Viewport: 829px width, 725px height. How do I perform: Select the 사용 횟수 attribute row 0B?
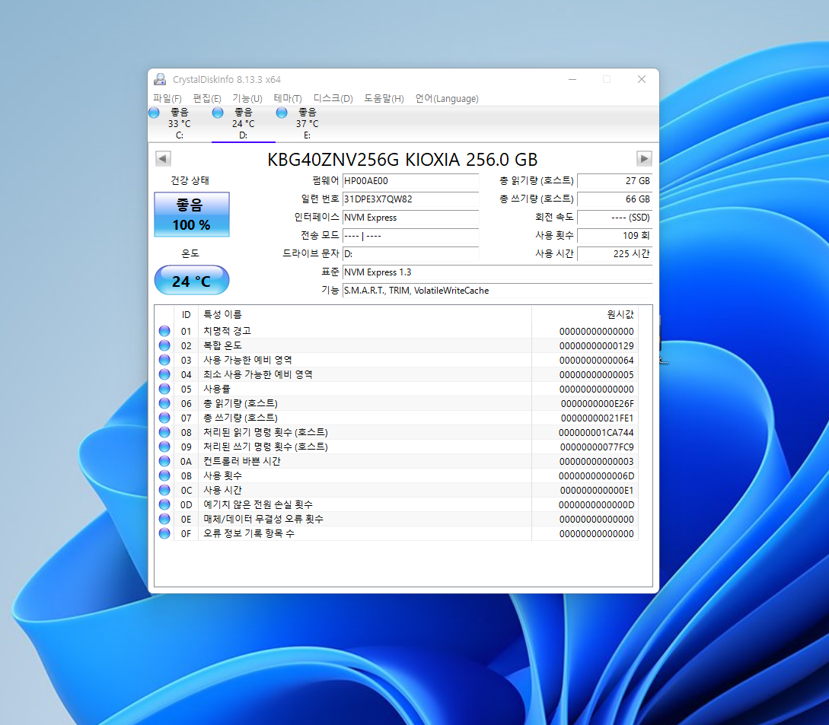[397, 475]
